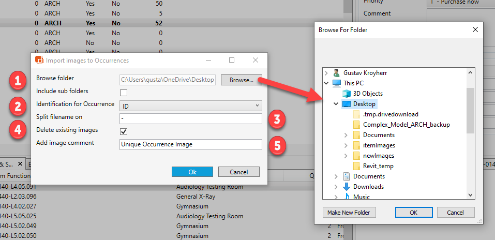The height and width of the screenshot is (240, 495).
Task: Select the Music folder icon
Action: pyautogui.click(x=347, y=197)
